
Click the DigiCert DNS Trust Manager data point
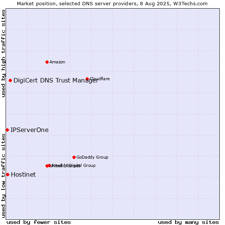coord(10,81)
